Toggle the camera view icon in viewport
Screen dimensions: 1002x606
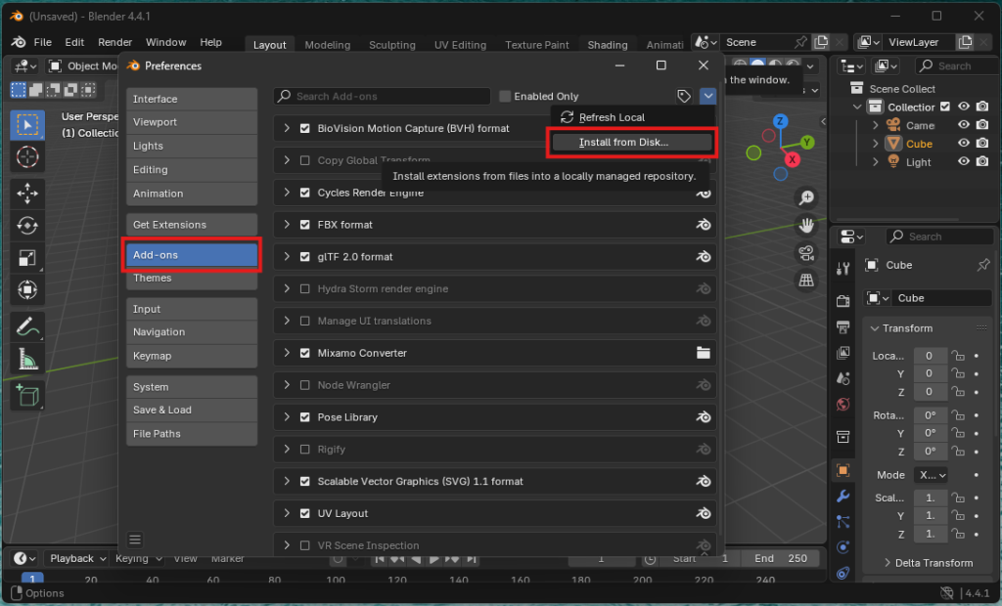point(806,253)
